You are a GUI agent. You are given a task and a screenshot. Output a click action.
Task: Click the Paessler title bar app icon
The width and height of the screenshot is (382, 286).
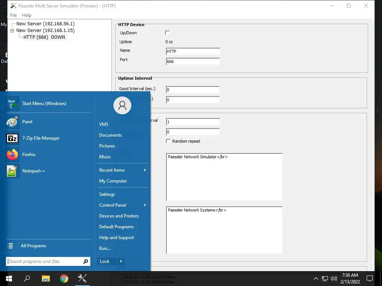point(13,6)
